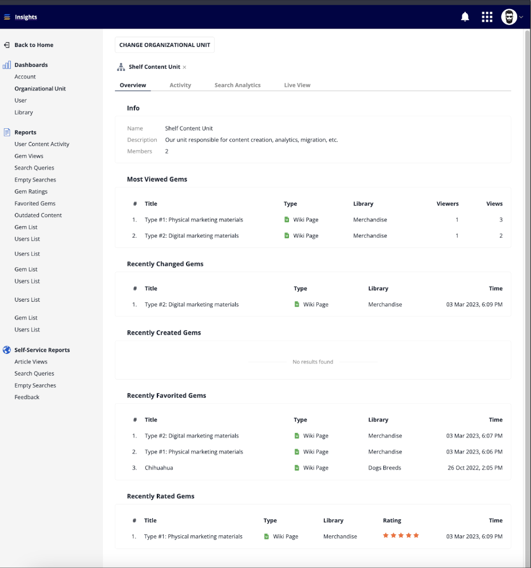
Task: Click the Self-Service Reports globe icon
Action: coord(7,350)
